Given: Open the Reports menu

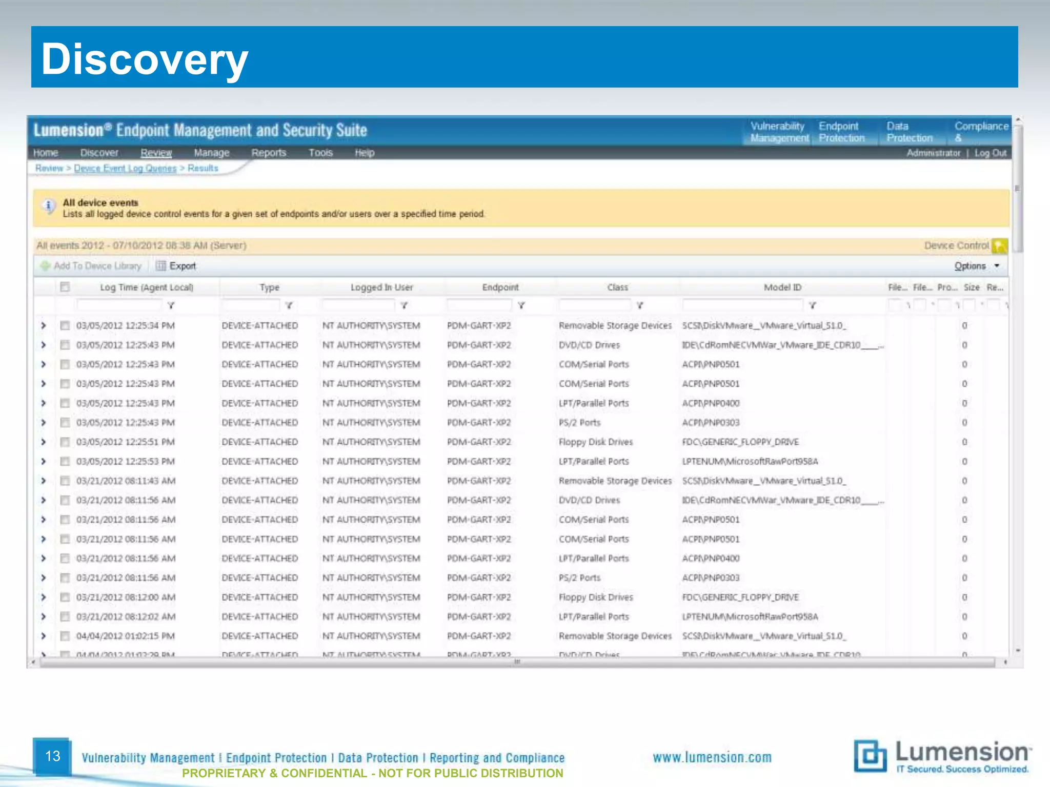Looking at the screenshot, I should 269,153.
